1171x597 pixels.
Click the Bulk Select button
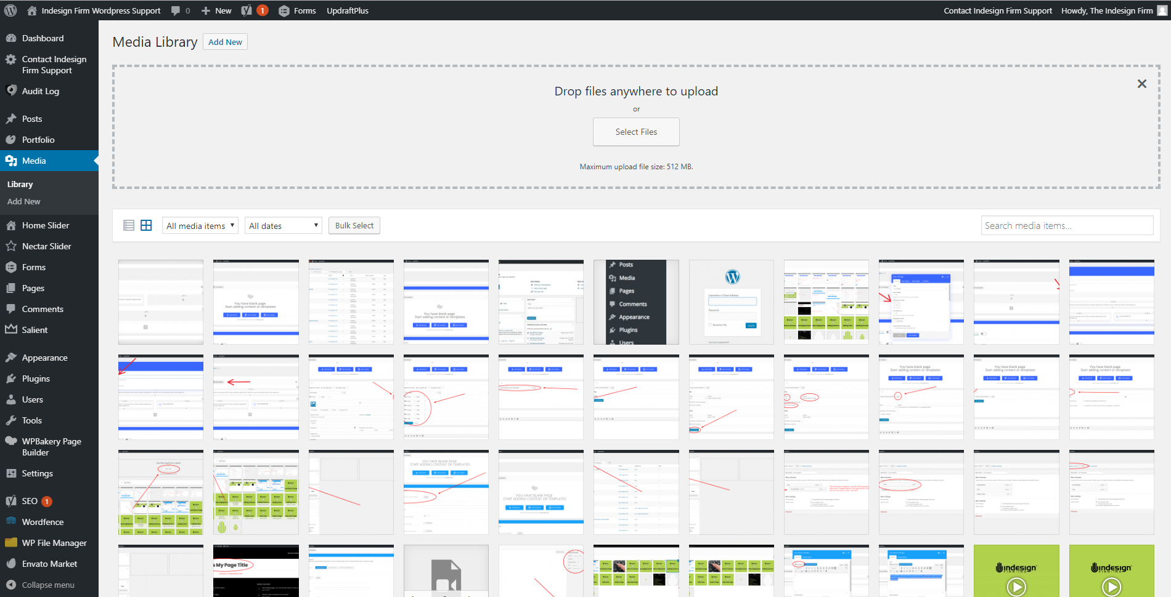point(354,225)
